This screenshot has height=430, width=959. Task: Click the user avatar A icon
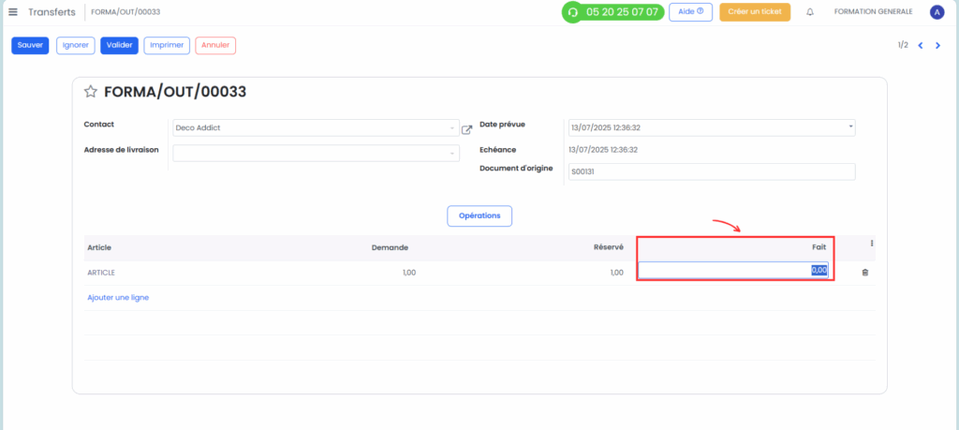tap(937, 12)
